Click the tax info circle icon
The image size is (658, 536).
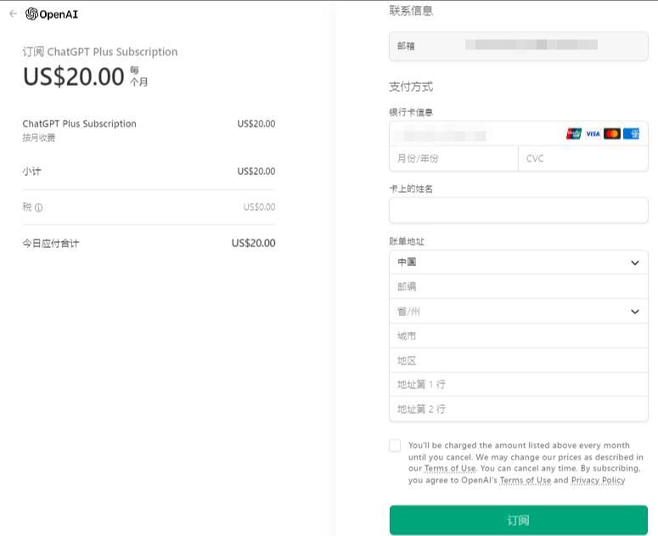tap(38, 207)
